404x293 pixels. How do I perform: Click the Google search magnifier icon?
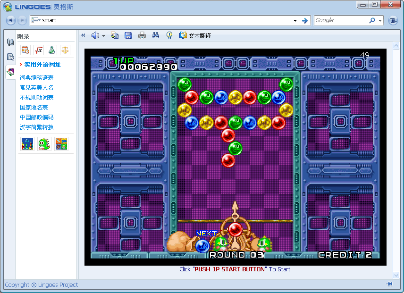pos(372,20)
